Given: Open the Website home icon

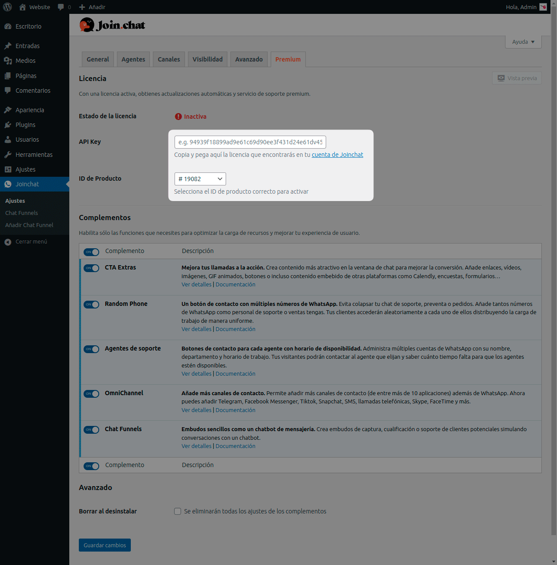Looking at the screenshot, I should 23,7.
